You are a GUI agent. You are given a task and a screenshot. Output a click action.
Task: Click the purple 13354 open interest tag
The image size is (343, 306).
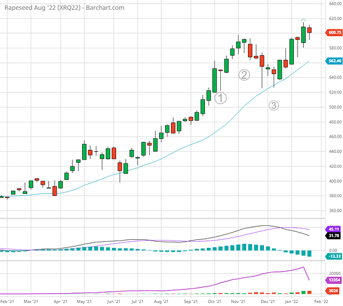(334, 280)
